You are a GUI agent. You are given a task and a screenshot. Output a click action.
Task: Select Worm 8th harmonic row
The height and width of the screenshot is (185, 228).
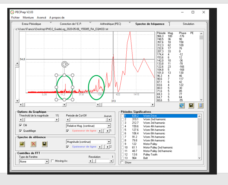159,140
